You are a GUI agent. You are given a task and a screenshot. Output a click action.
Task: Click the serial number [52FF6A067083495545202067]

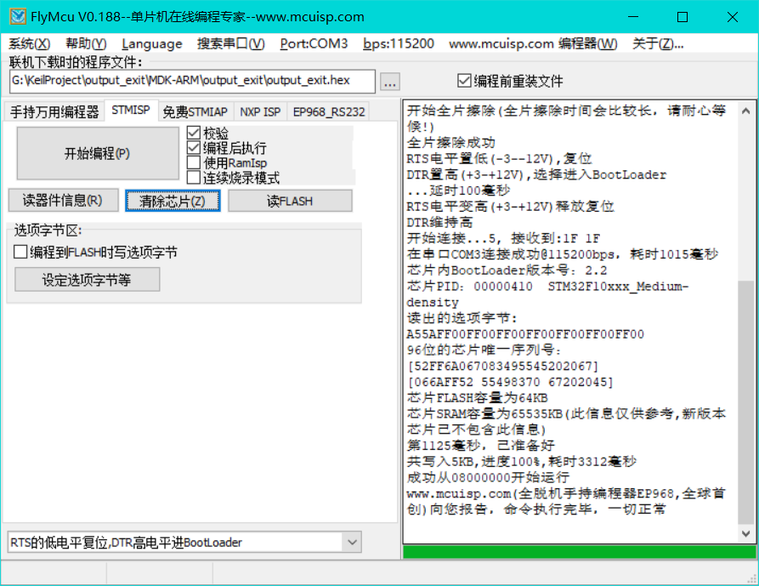[x=503, y=366]
